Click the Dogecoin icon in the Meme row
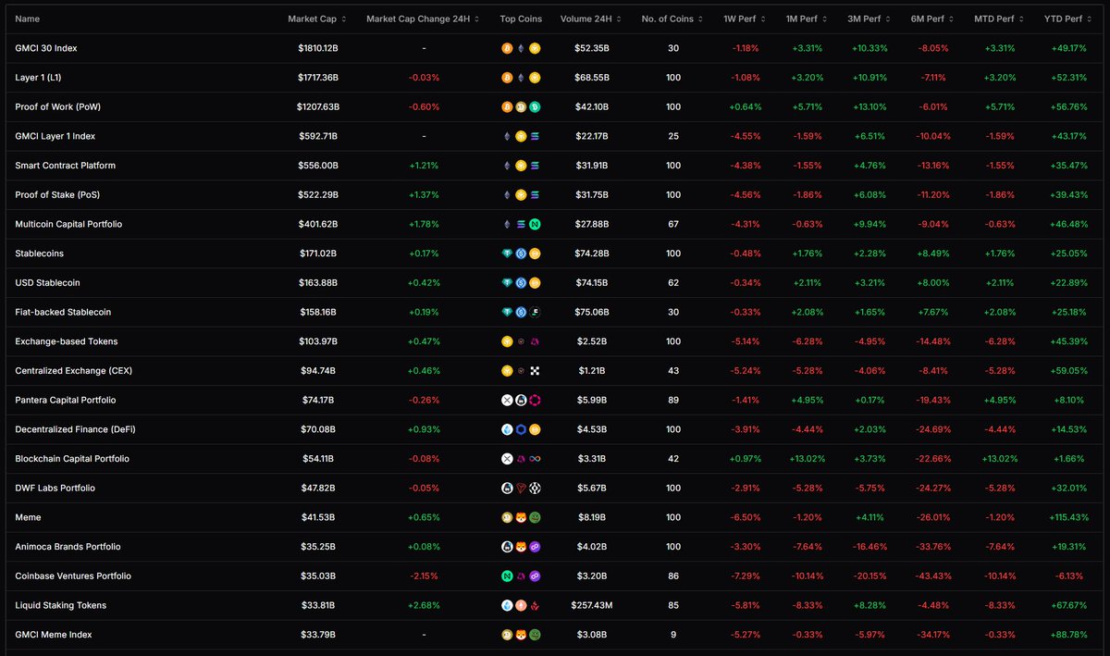 click(x=507, y=516)
